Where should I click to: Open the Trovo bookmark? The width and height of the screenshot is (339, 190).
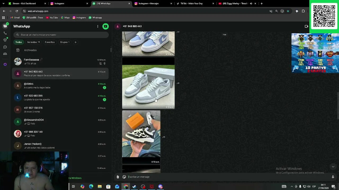coord(33,18)
